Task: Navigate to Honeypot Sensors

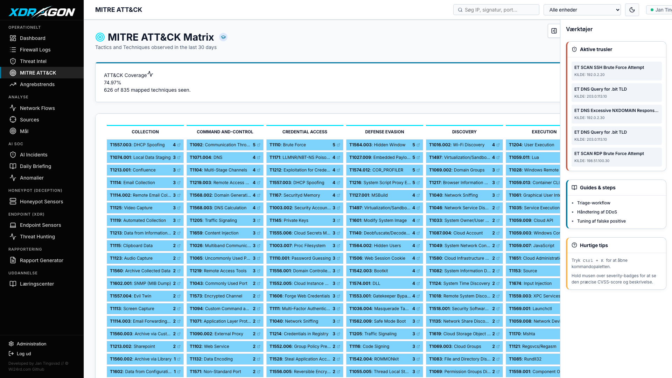Action: tap(42, 202)
